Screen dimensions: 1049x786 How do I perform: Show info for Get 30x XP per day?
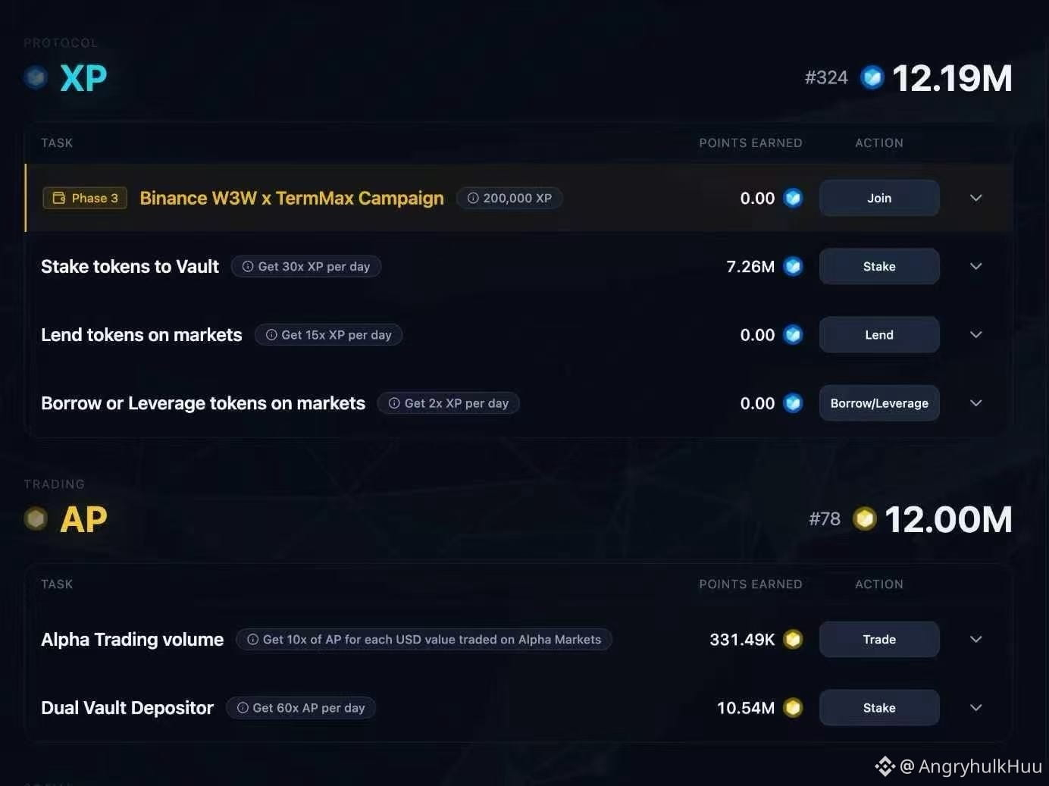pyautogui.click(x=306, y=266)
